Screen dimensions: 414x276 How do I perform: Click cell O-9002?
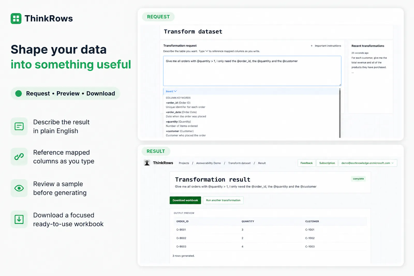[x=181, y=238]
